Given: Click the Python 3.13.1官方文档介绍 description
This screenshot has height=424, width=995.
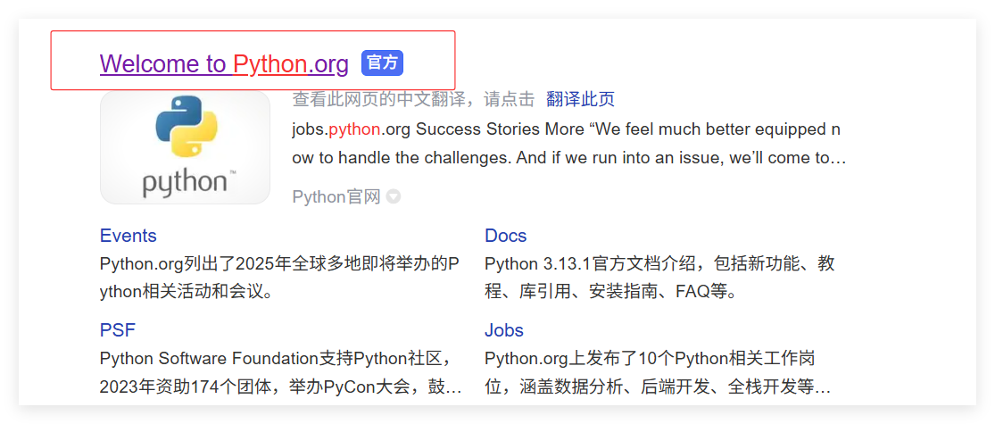Looking at the screenshot, I should (x=659, y=278).
